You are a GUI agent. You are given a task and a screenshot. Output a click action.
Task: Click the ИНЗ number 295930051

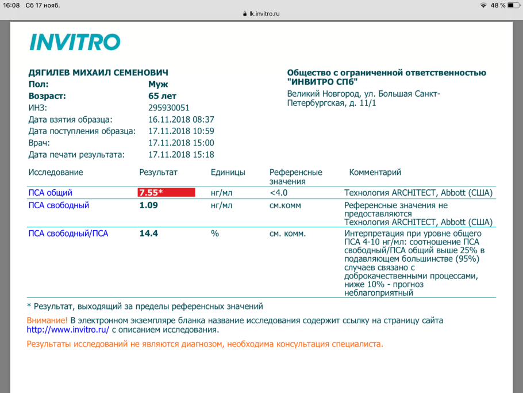point(168,108)
